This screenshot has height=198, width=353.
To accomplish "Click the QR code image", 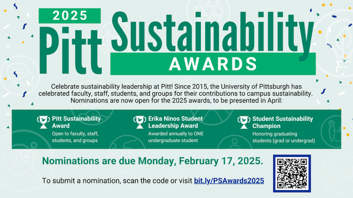I will click(x=292, y=174).
